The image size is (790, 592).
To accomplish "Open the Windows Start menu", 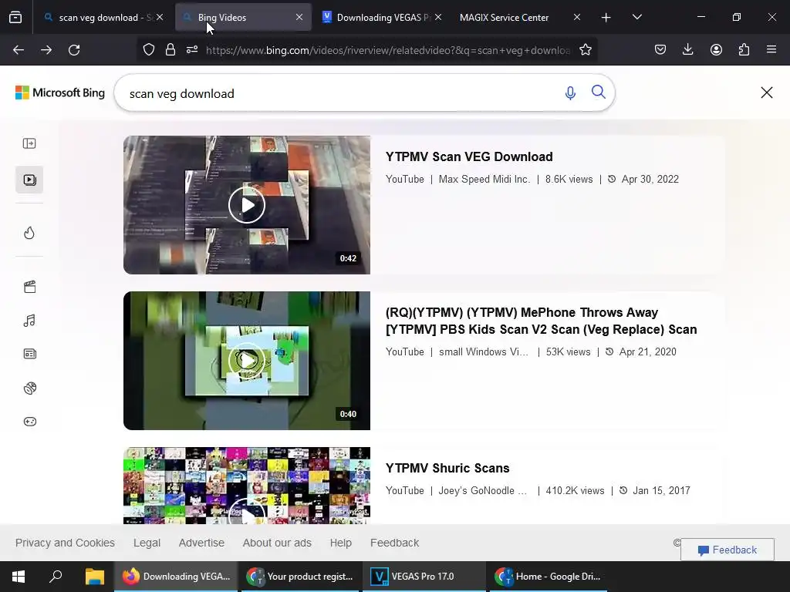I will pyautogui.click(x=19, y=577).
